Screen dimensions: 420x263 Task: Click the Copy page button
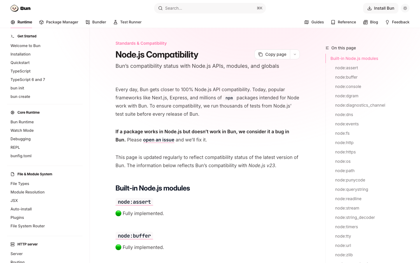point(272,54)
